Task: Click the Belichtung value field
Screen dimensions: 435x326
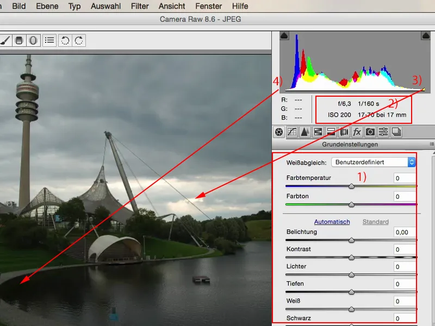Action: tap(405, 232)
